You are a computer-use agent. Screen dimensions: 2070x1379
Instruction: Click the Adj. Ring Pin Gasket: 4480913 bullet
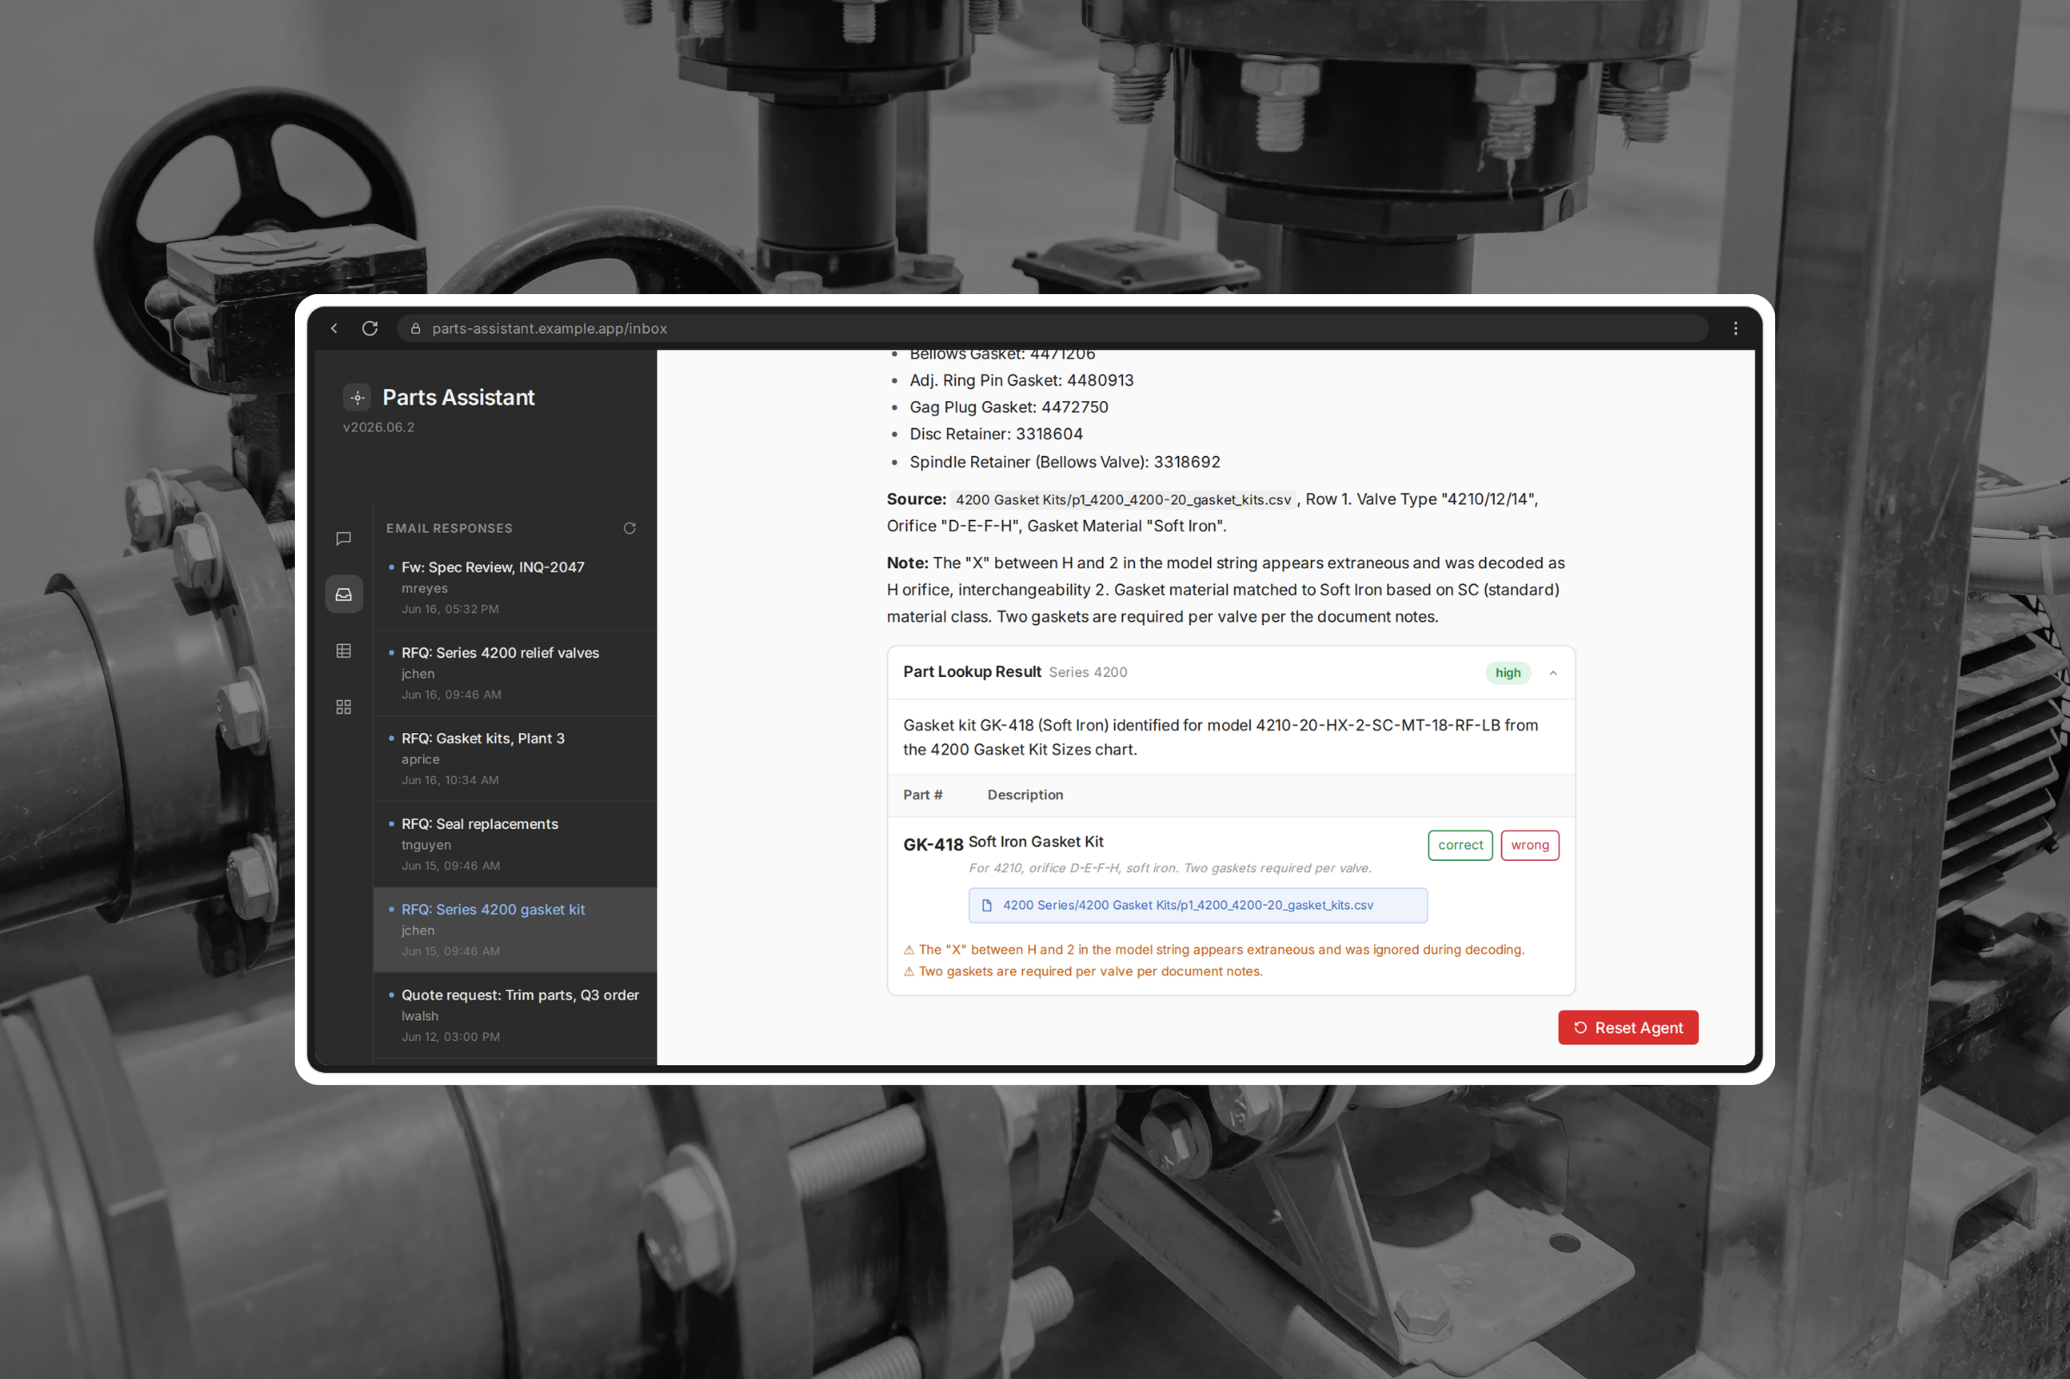tap(1021, 381)
